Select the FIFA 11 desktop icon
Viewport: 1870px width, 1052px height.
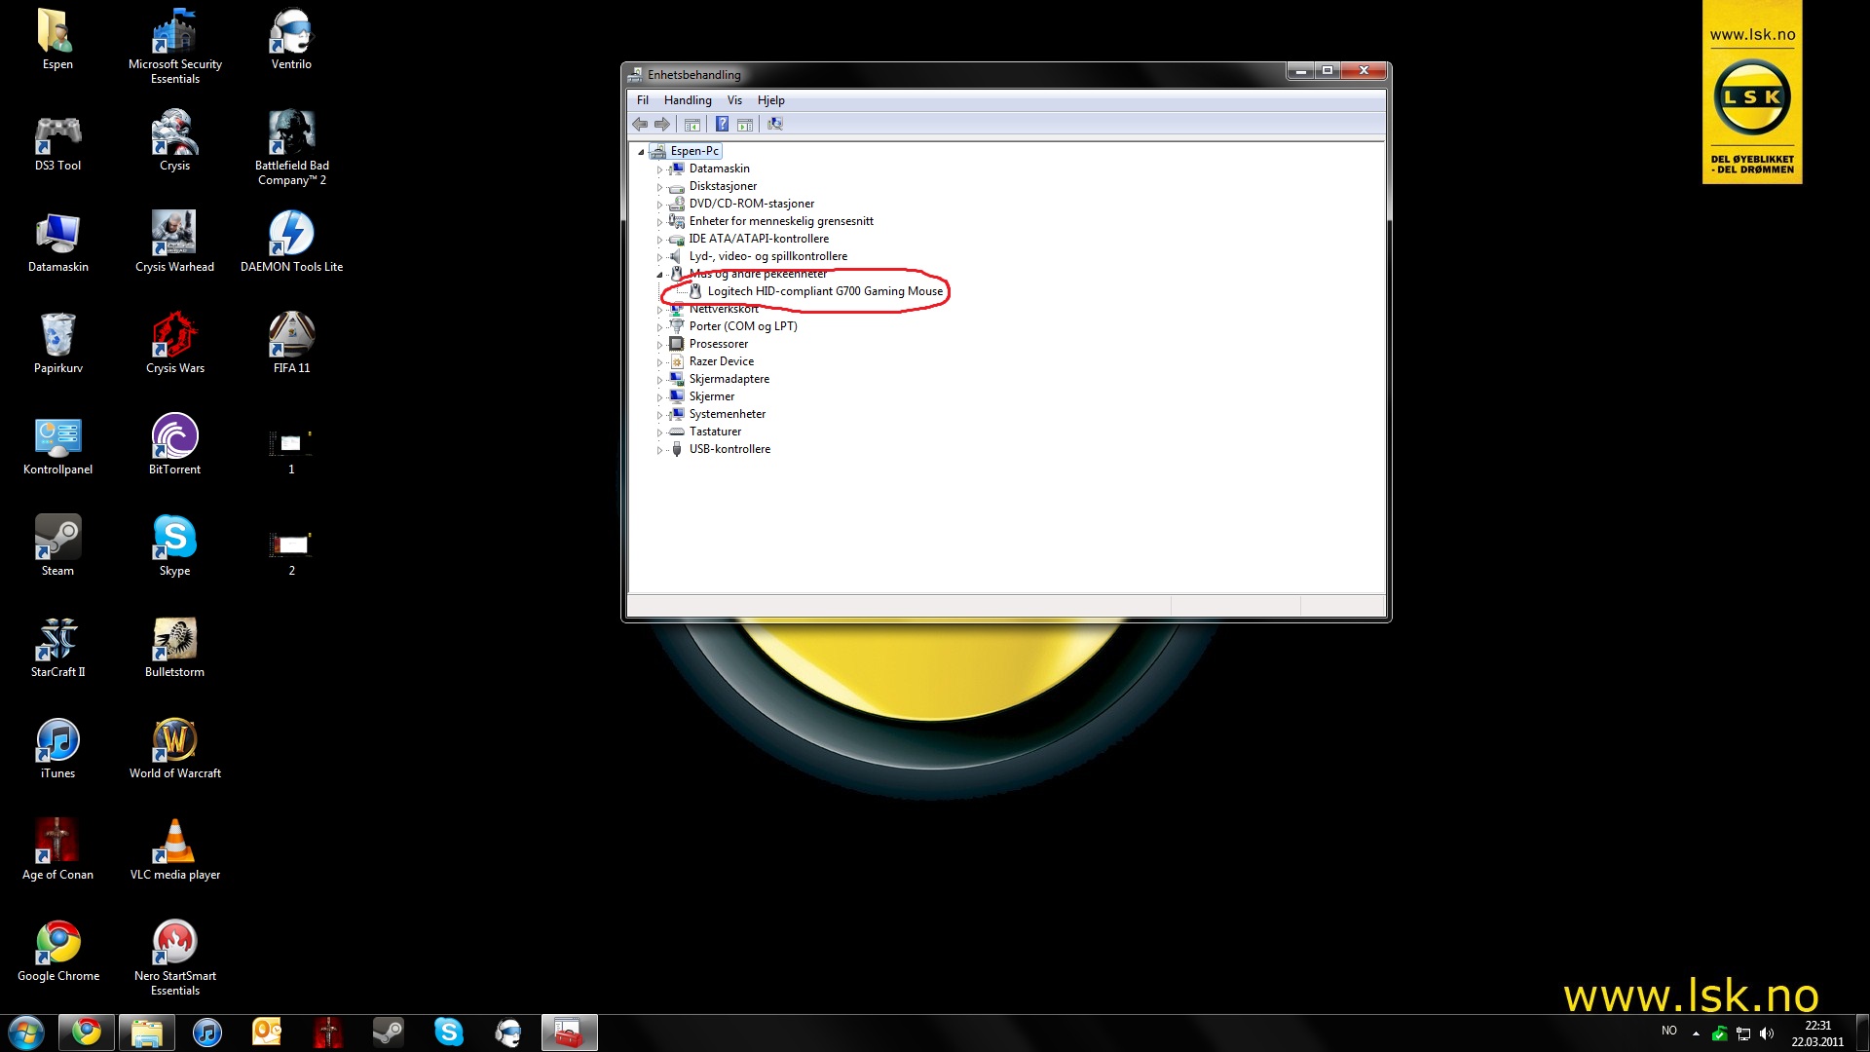291,343
